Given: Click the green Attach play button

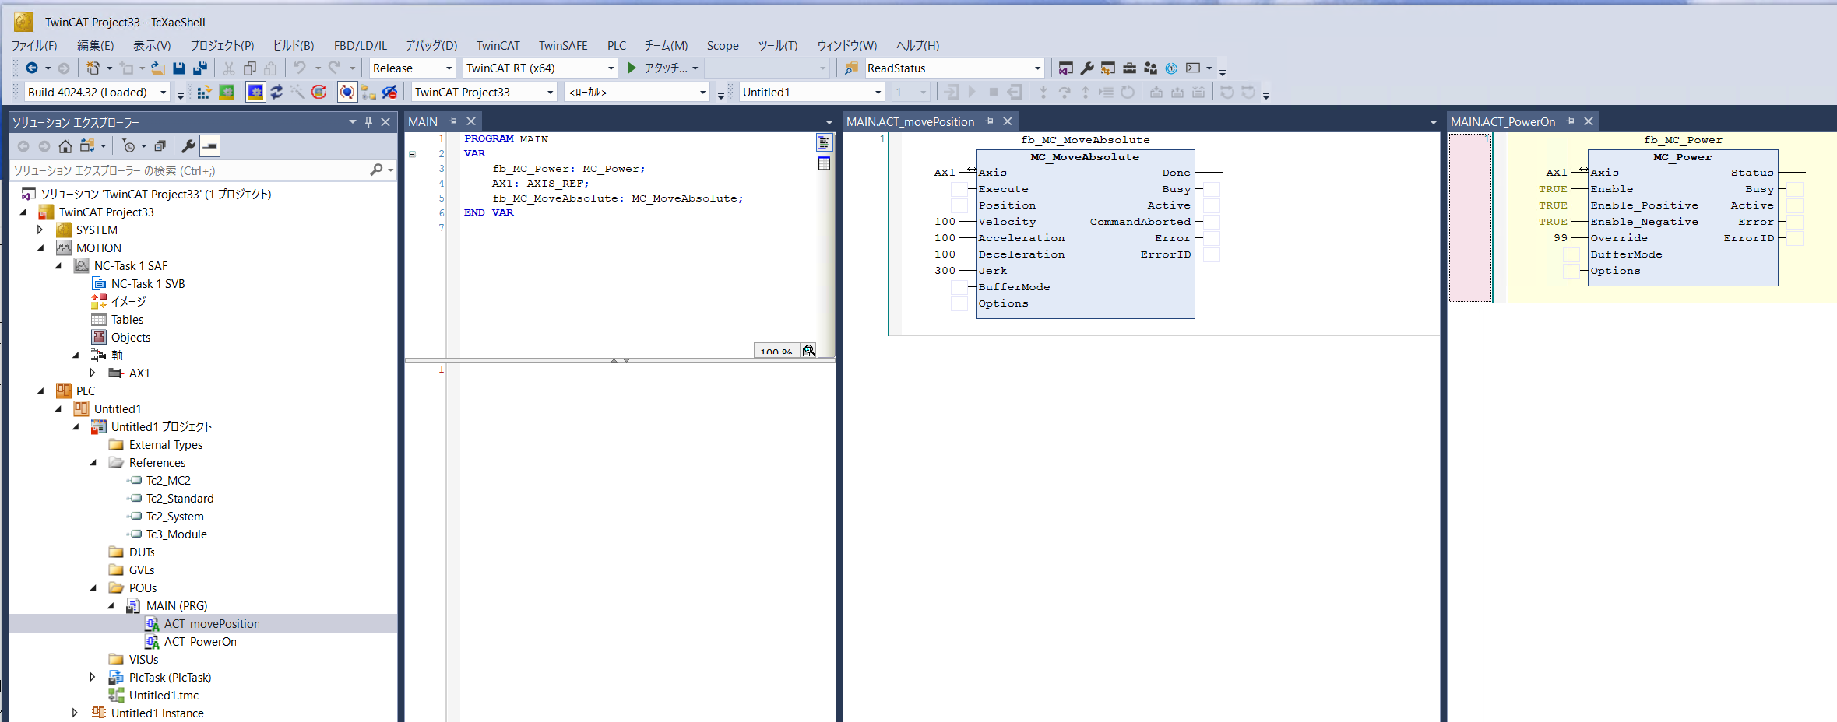Looking at the screenshot, I should click(x=632, y=68).
